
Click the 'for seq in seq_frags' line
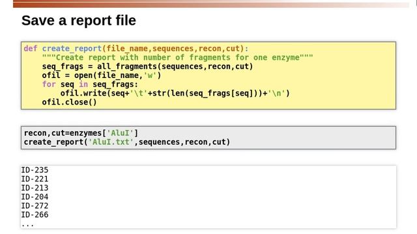(x=90, y=84)
